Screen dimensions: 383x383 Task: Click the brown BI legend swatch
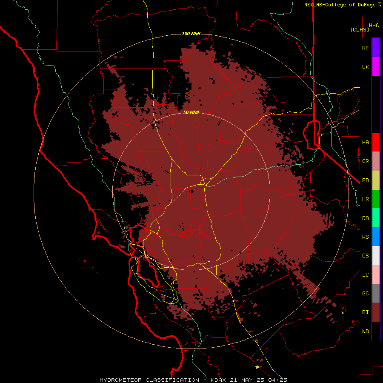click(x=376, y=312)
